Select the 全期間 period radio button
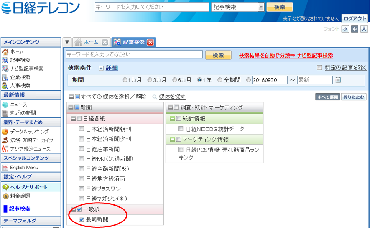Screen dimensions: 370x229 [220, 80]
